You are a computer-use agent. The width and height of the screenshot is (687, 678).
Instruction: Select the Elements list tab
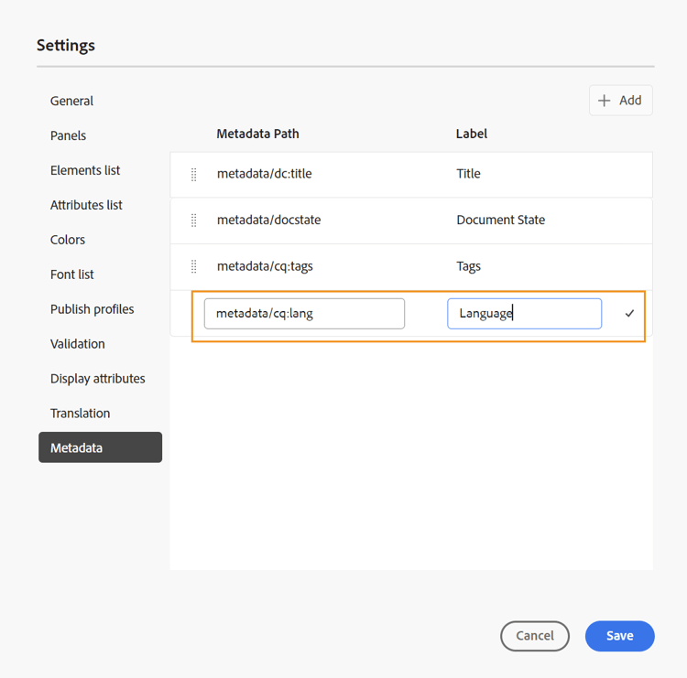click(x=85, y=170)
